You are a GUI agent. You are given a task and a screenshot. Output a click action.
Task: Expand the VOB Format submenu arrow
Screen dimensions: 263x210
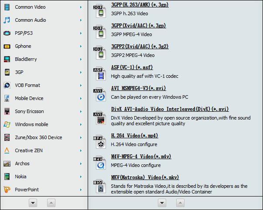(x=81, y=86)
